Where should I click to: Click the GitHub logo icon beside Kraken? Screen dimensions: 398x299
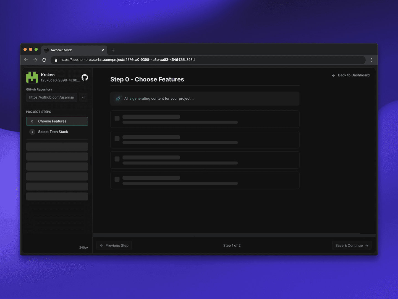[x=85, y=78]
